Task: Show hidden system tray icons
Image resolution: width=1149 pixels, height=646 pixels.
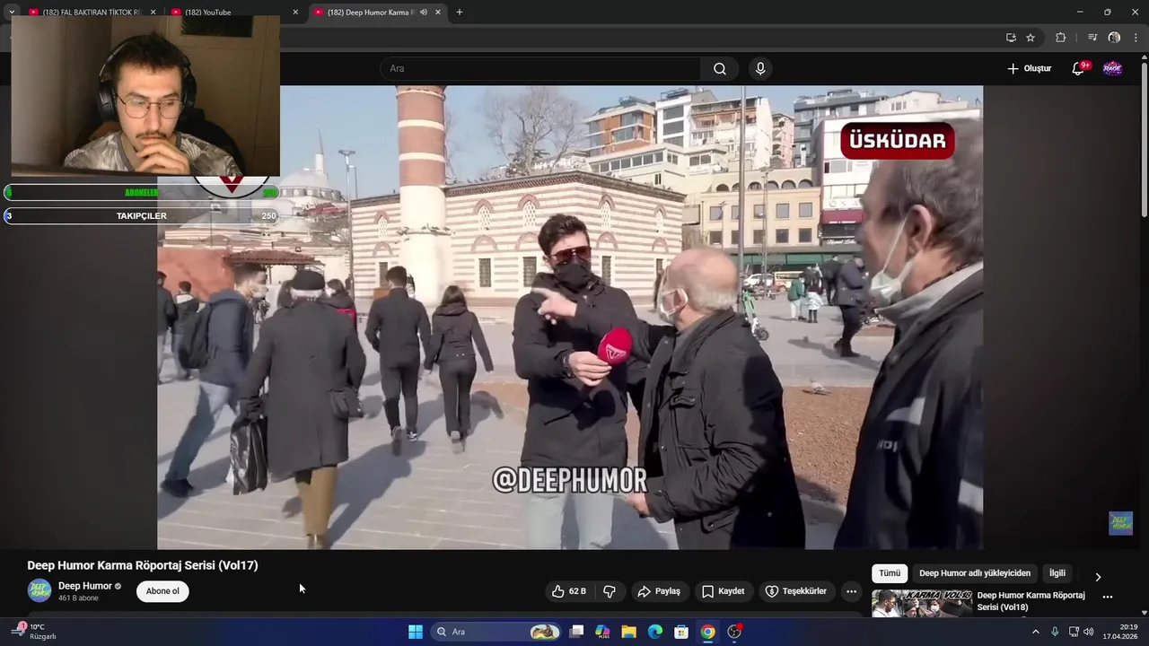Action: tap(1035, 632)
